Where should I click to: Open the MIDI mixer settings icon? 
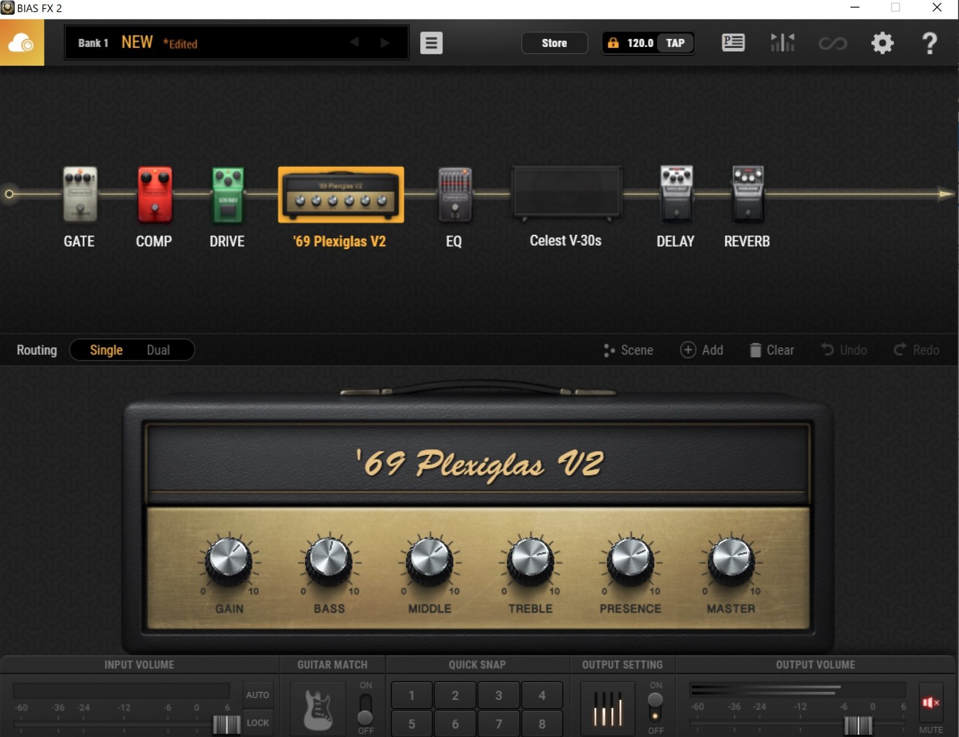pos(782,42)
